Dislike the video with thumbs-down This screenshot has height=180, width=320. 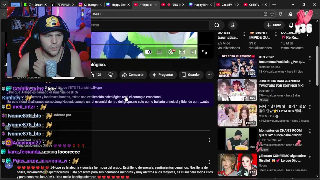(111, 75)
